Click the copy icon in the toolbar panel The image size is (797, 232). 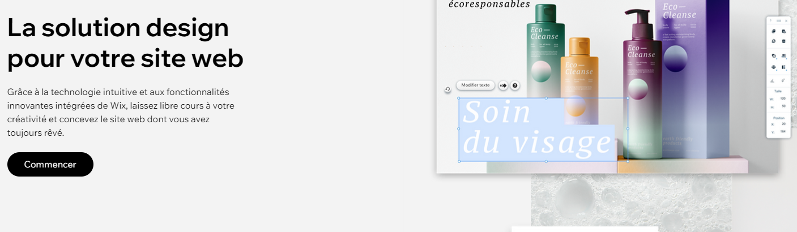[774, 32]
